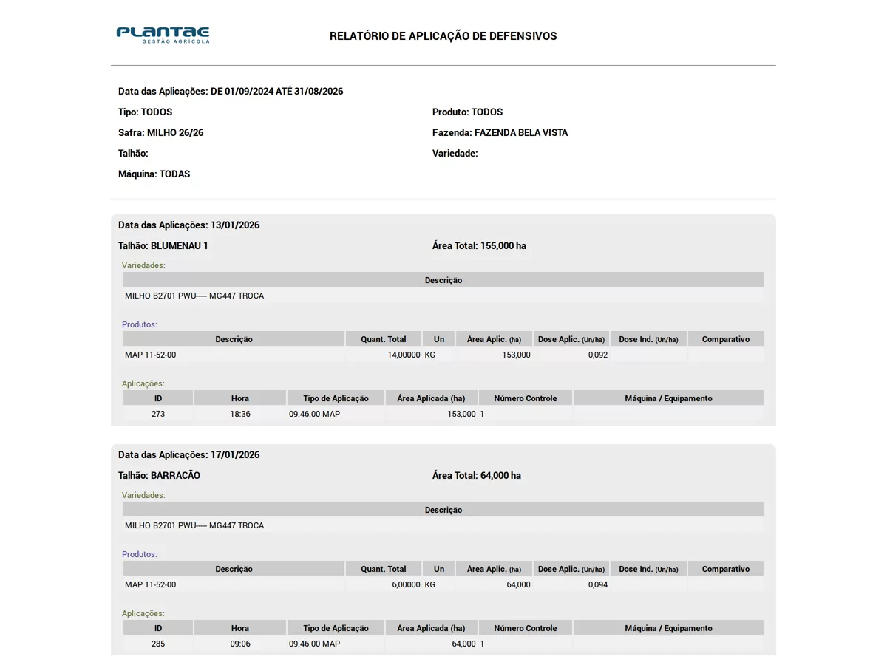Click application ID 285
The image size is (887, 665).
pos(158,644)
